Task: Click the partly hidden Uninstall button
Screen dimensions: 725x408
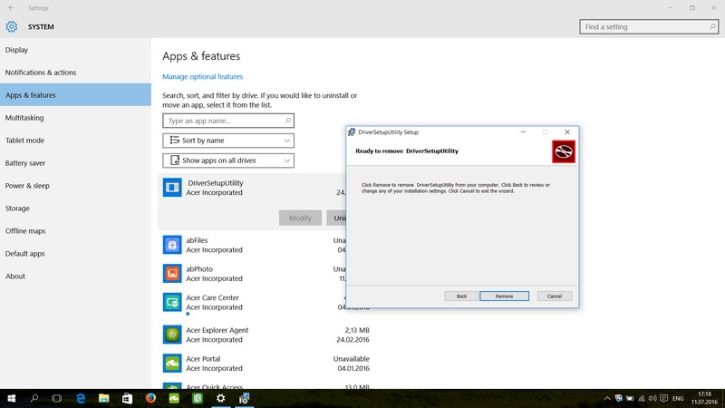Action: (336, 218)
